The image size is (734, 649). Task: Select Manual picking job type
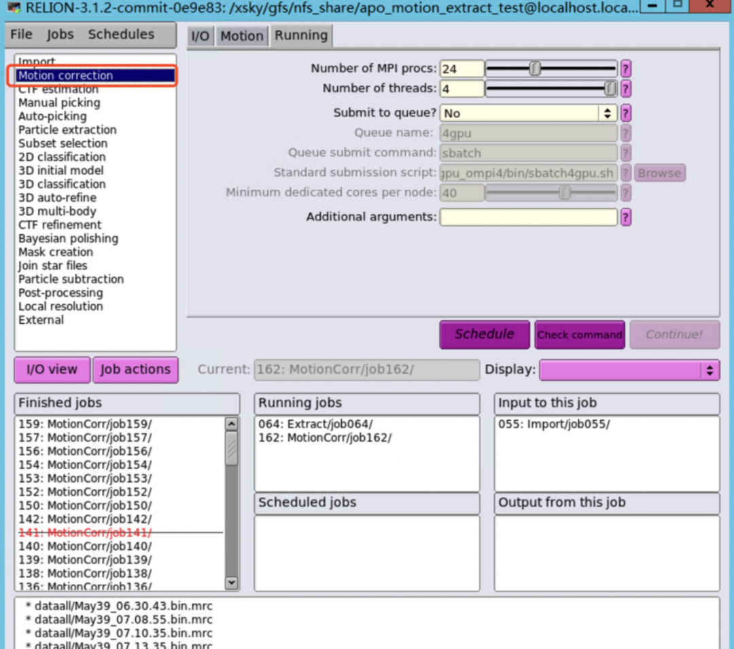pos(95,103)
